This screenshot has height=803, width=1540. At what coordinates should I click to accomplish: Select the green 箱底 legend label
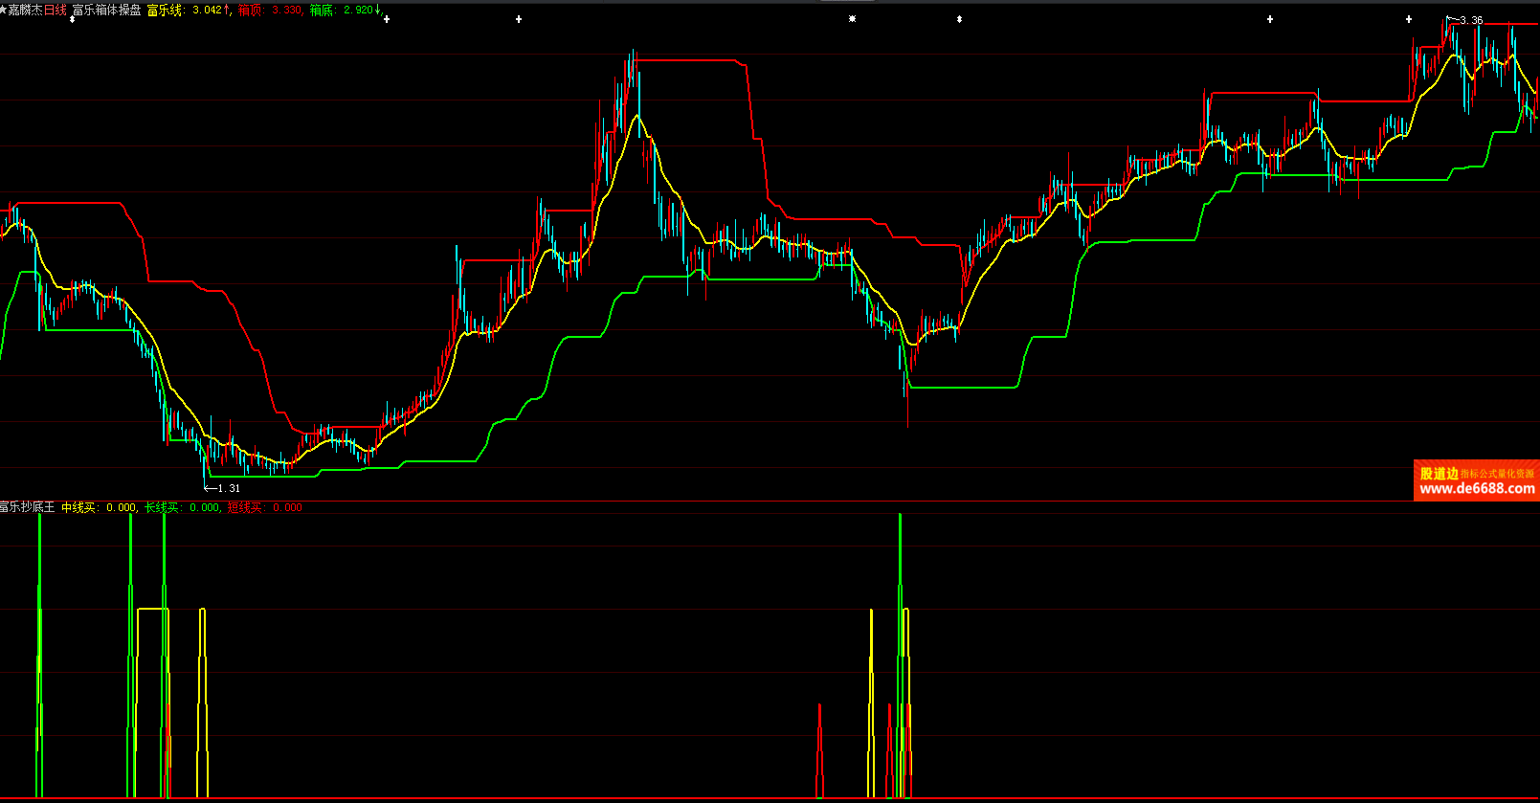click(322, 10)
